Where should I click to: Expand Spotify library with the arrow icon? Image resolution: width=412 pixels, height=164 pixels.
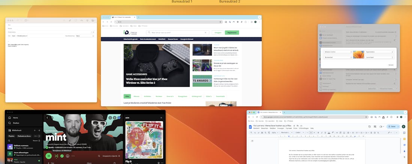39,130
